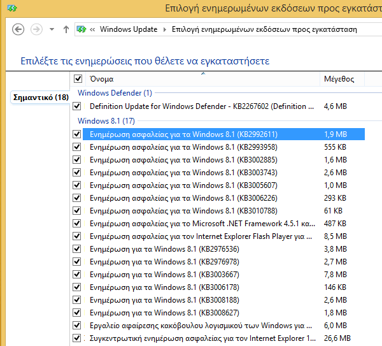
Task: Navigate to Windows Update breadcrumb
Action: 129,29
